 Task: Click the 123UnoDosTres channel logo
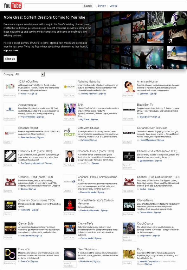10,86
